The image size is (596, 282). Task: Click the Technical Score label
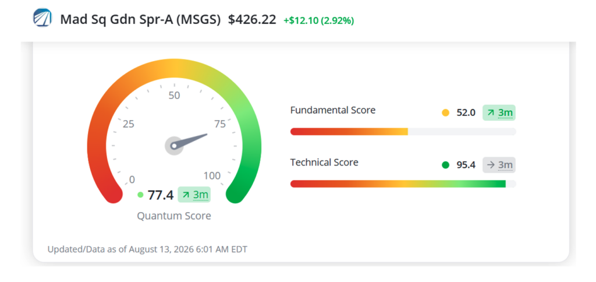pos(324,163)
